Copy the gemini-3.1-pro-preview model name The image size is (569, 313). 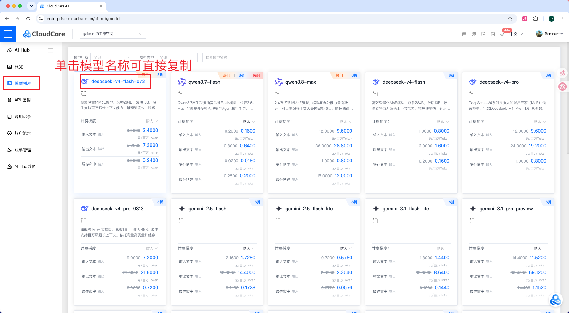tap(506, 209)
